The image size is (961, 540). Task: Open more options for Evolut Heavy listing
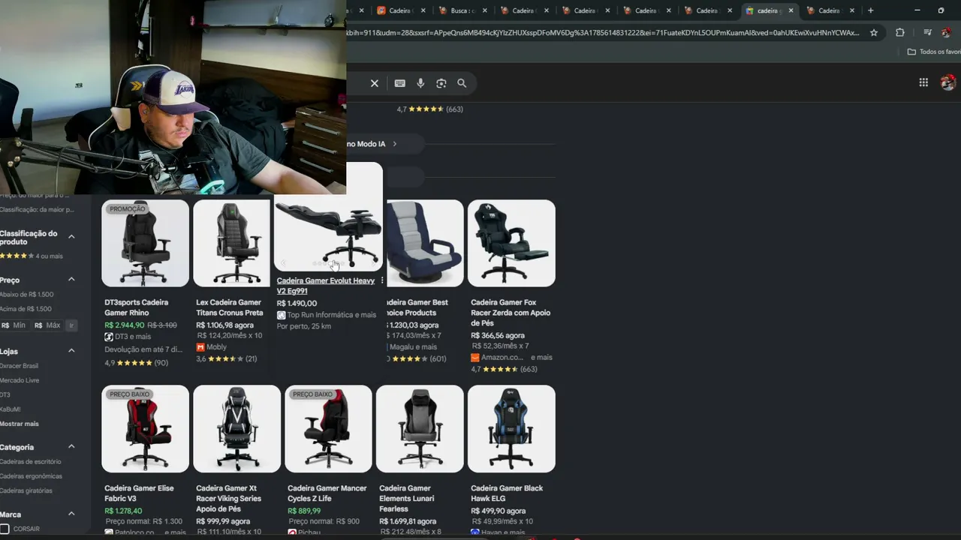(382, 280)
